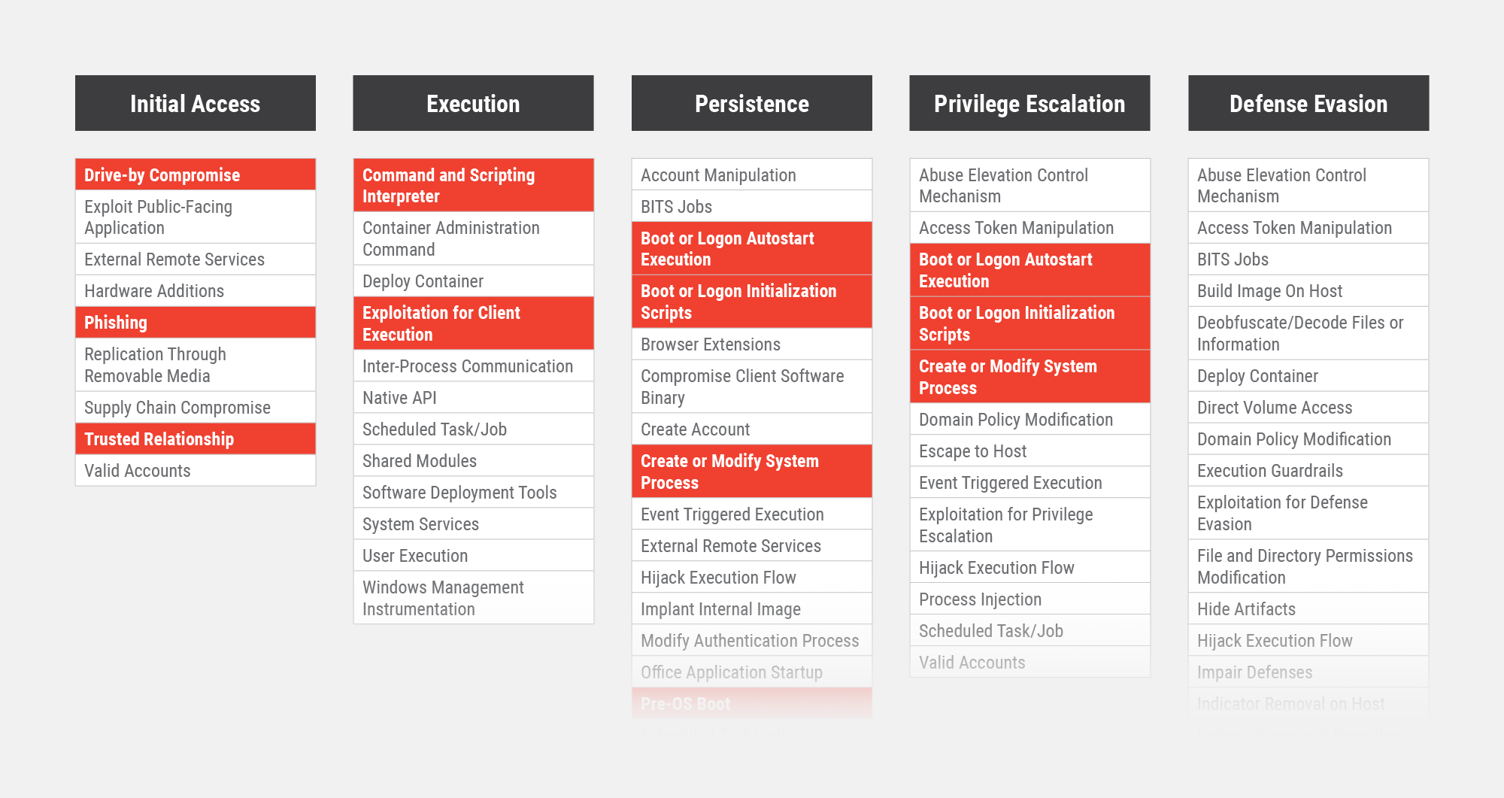Open Process Injection technique
1504x798 pixels.
point(1030,599)
